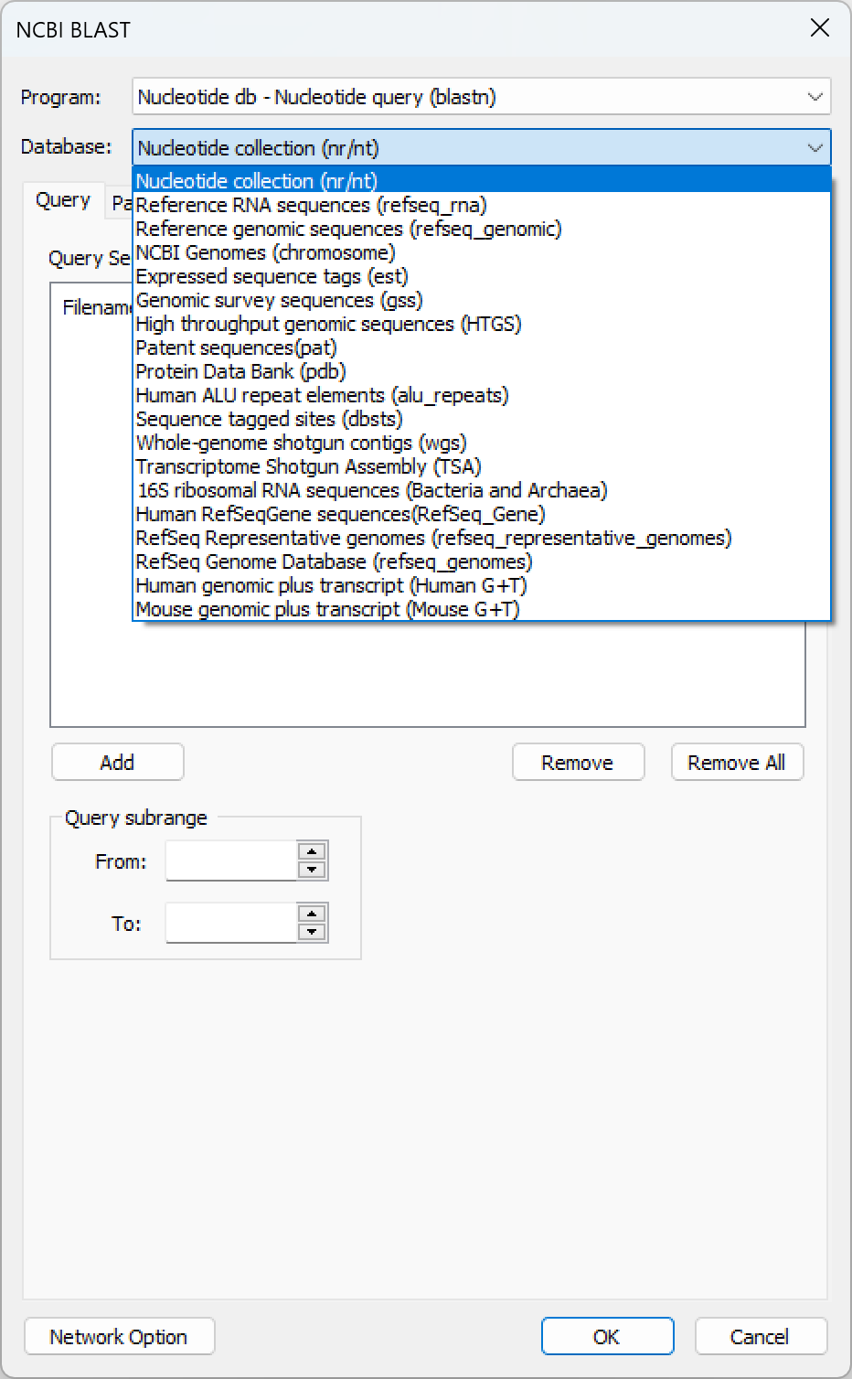
Task: Collapse the Database dropdown list
Action: pyautogui.click(x=814, y=148)
